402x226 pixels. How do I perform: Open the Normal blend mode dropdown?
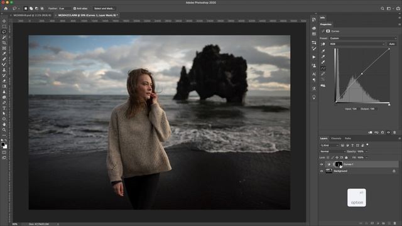pos(332,151)
